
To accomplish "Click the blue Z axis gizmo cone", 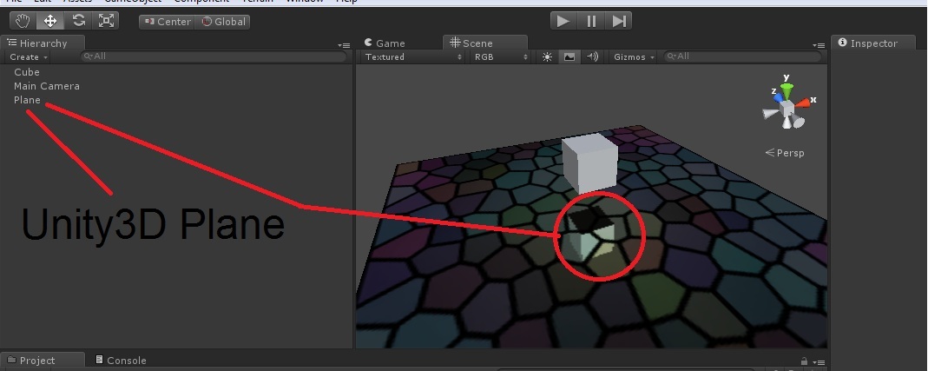I will point(778,98).
